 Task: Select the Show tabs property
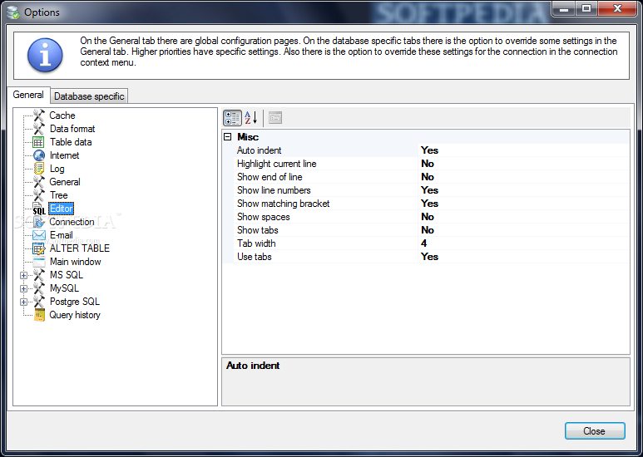coord(258,230)
